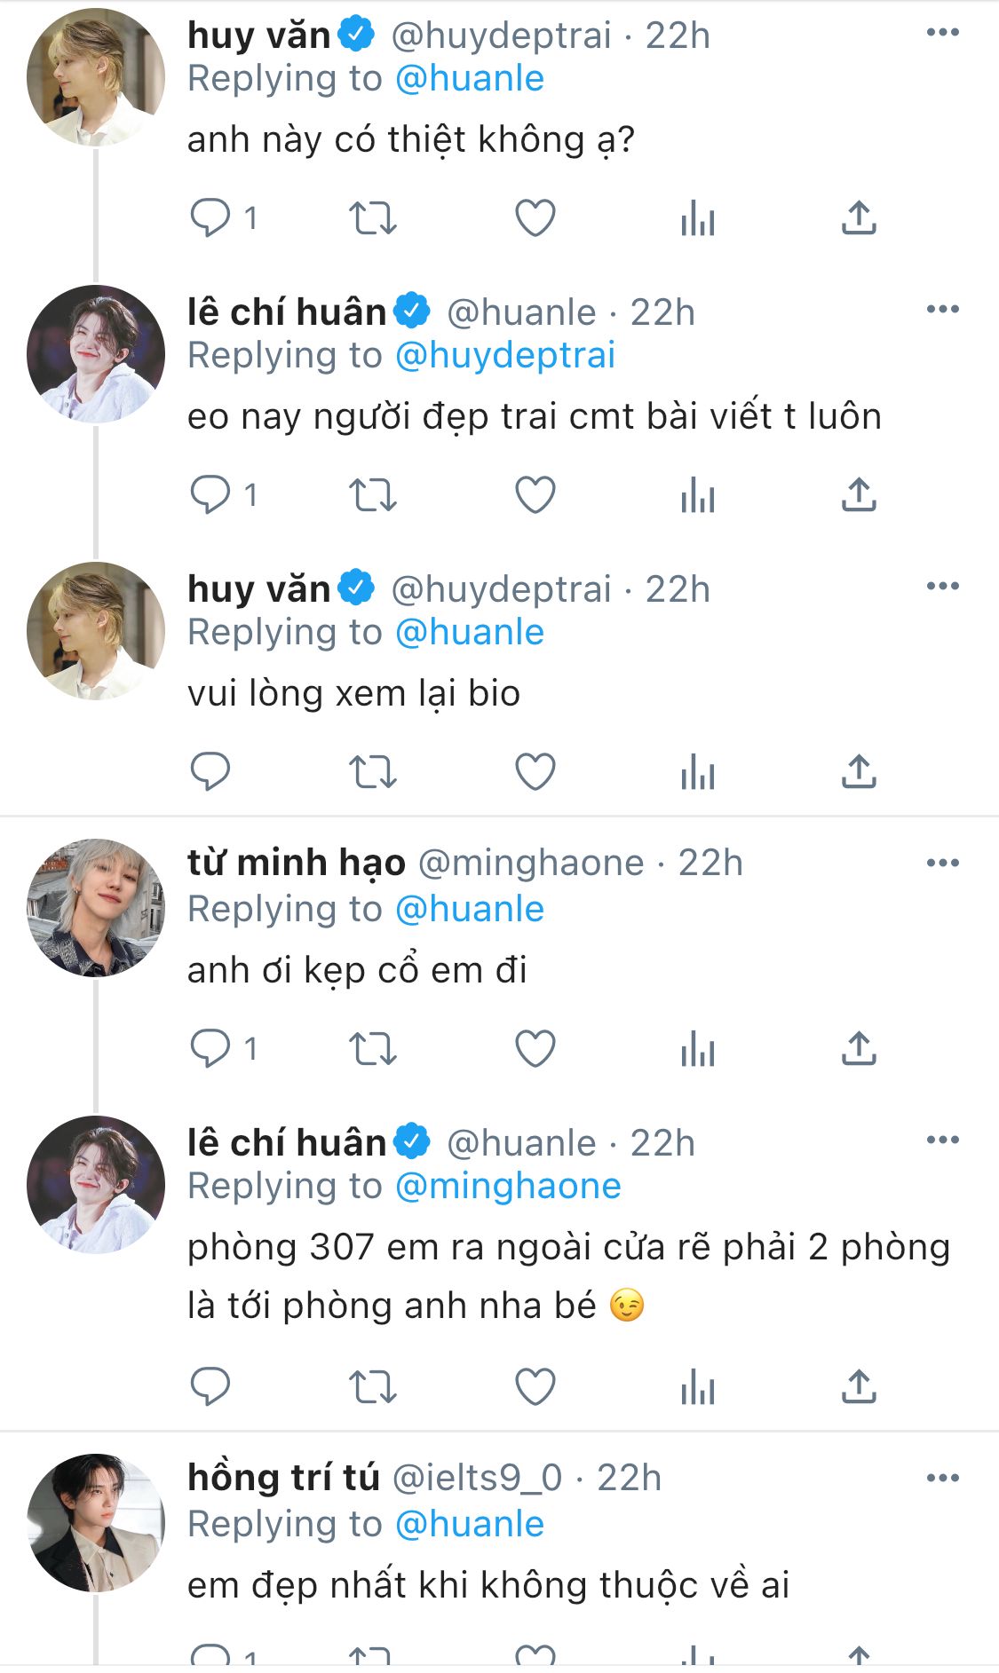This screenshot has width=999, height=1673.
Task: Open hồng trí tú's profile avatar
Action: [x=96, y=1523]
